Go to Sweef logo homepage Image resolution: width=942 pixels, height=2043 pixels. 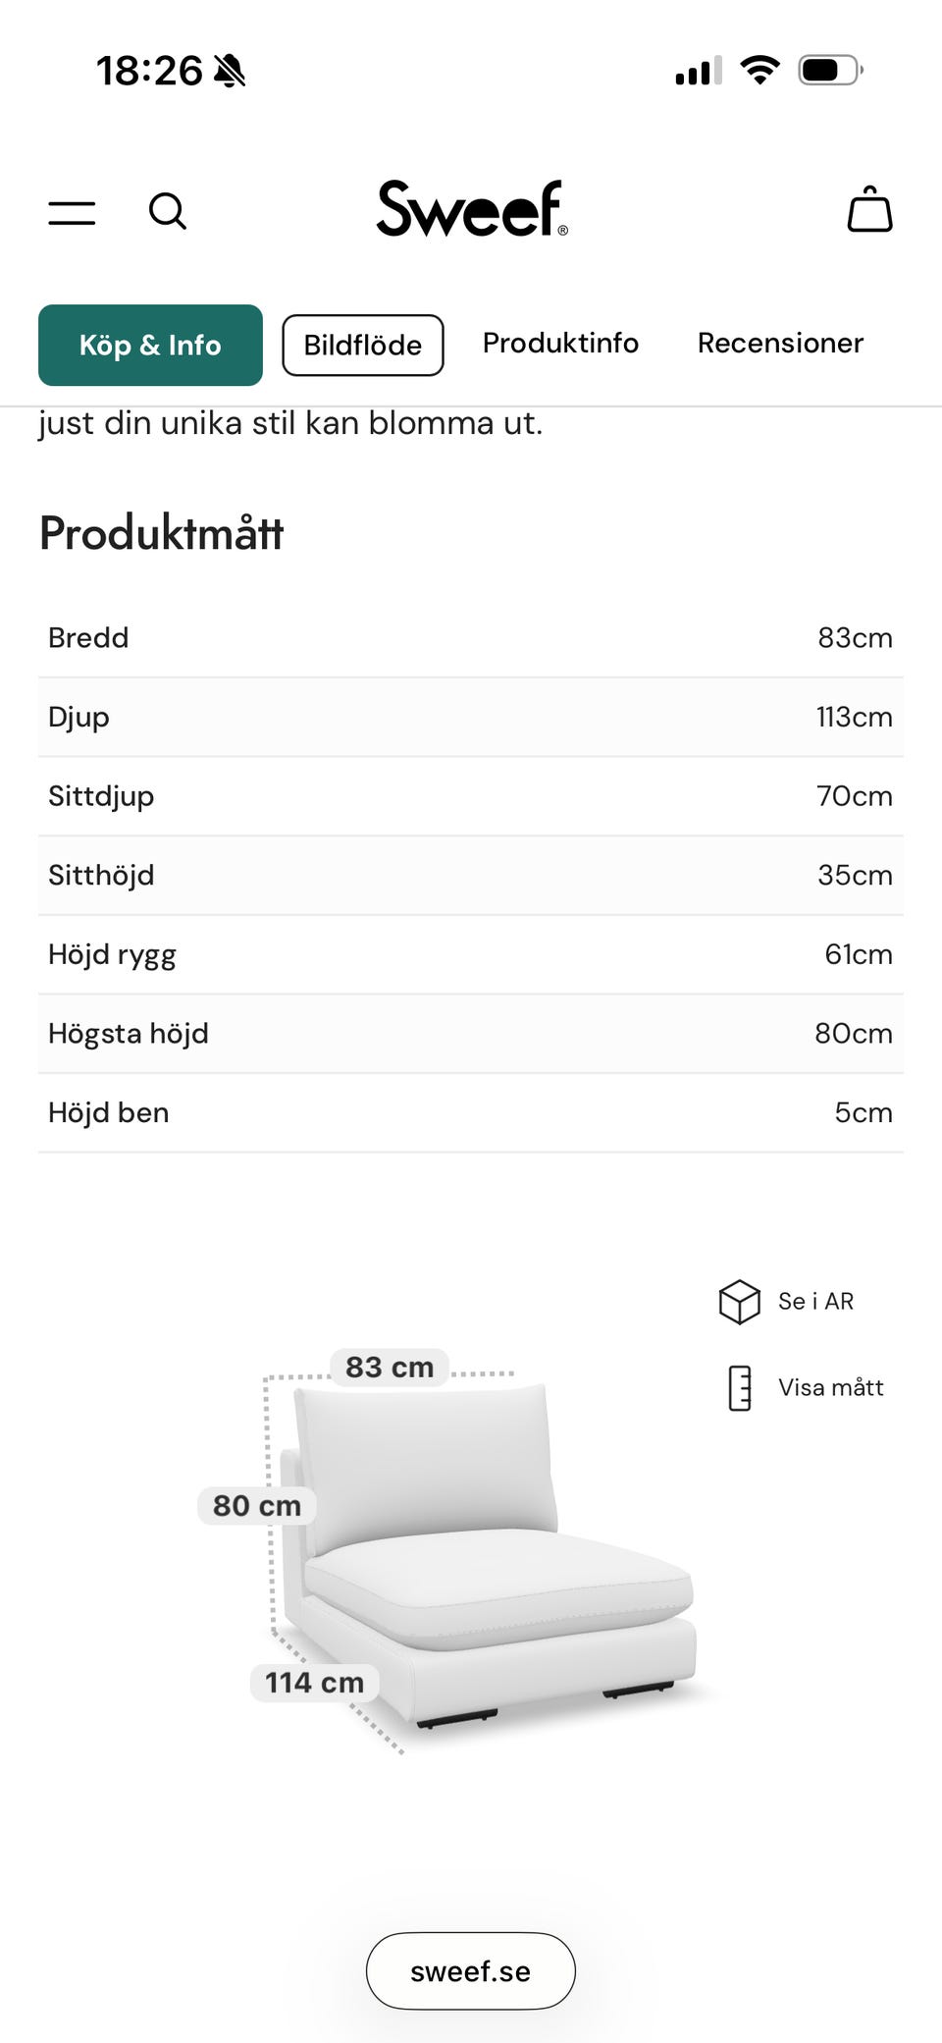point(472,208)
